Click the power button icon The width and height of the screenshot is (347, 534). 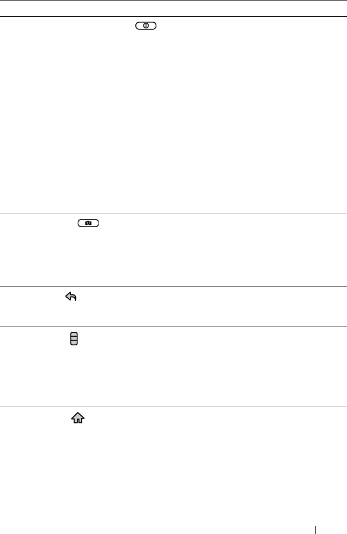point(146,26)
